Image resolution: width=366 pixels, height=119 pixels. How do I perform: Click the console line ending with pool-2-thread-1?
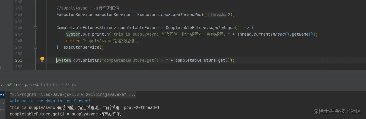[x=85, y=107]
